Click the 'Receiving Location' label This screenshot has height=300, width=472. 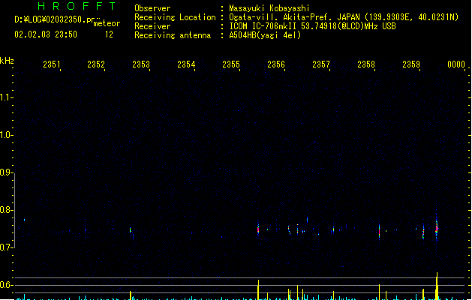click(175, 17)
